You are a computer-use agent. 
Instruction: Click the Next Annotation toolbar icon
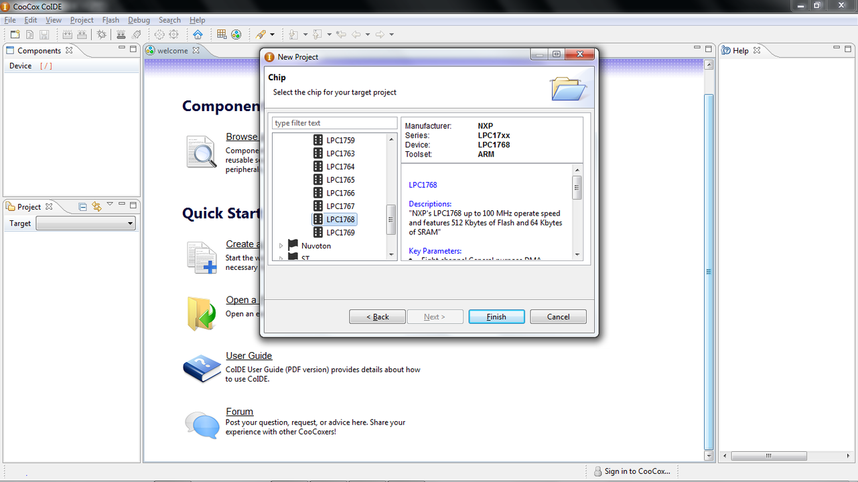(x=293, y=34)
